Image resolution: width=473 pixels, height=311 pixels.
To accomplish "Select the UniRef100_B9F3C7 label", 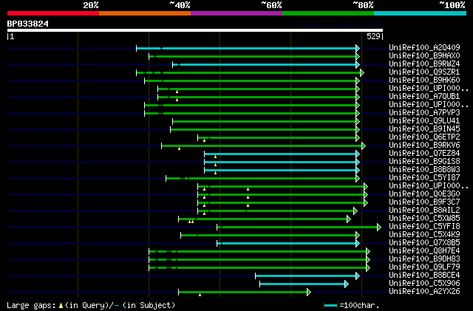I will click(x=424, y=202).
